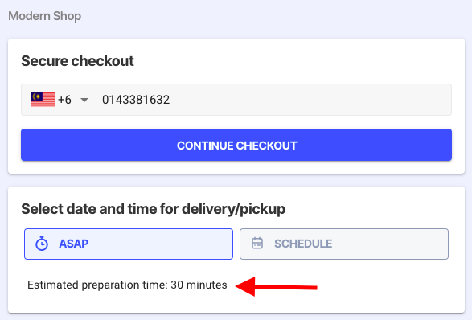This screenshot has height=320, width=472.
Task: Select the +6 country code
Action: (64, 100)
